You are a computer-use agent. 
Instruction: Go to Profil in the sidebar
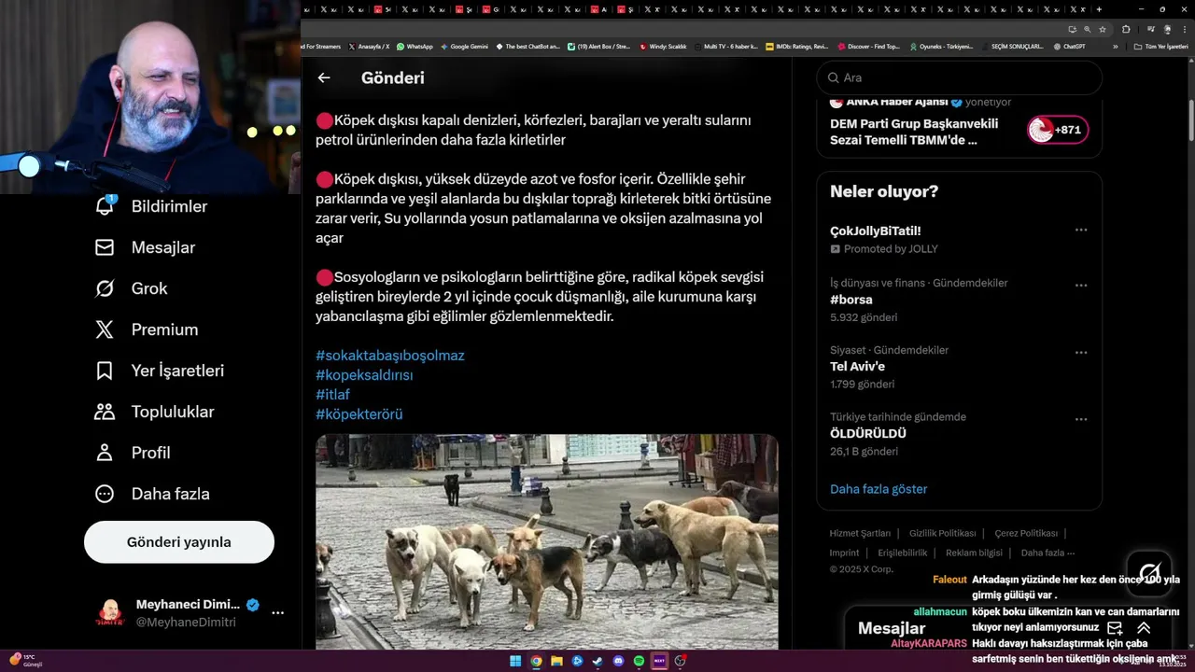132,453
